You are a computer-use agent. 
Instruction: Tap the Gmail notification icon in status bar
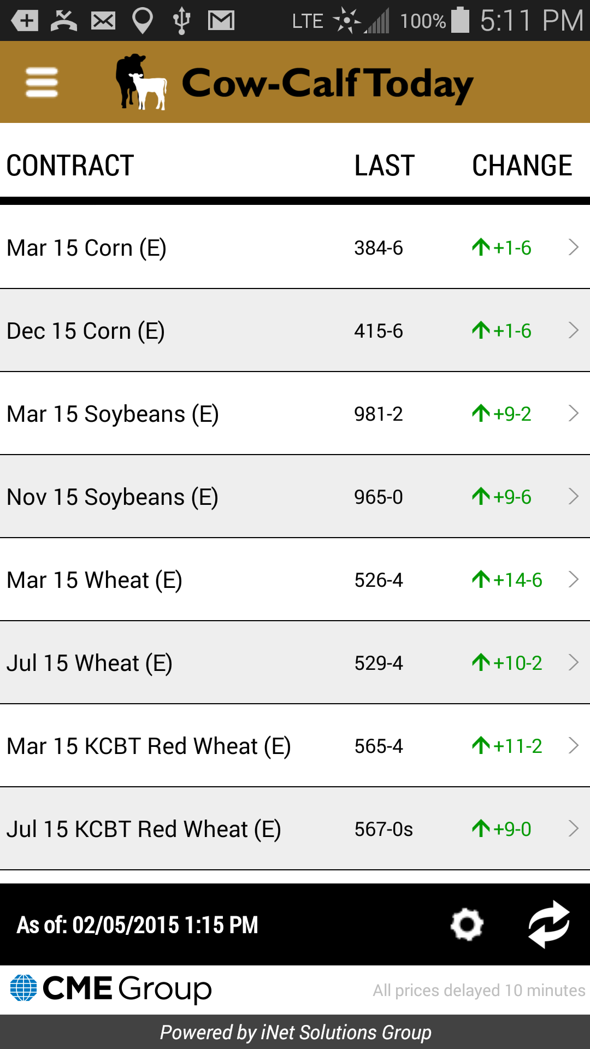(x=221, y=21)
